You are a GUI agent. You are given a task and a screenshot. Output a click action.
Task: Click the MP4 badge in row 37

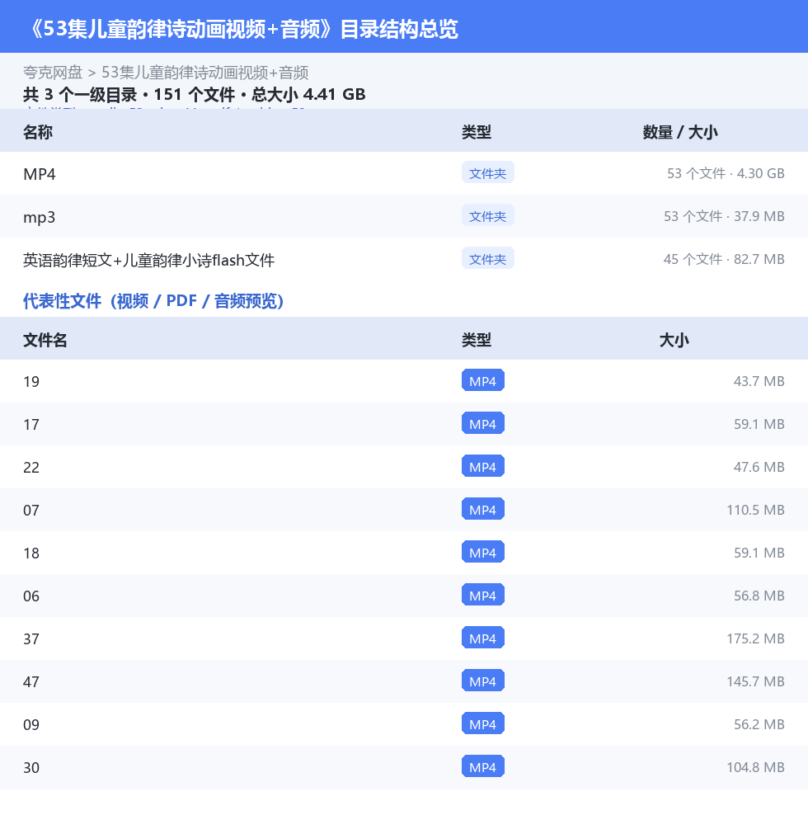click(x=482, y=638)
